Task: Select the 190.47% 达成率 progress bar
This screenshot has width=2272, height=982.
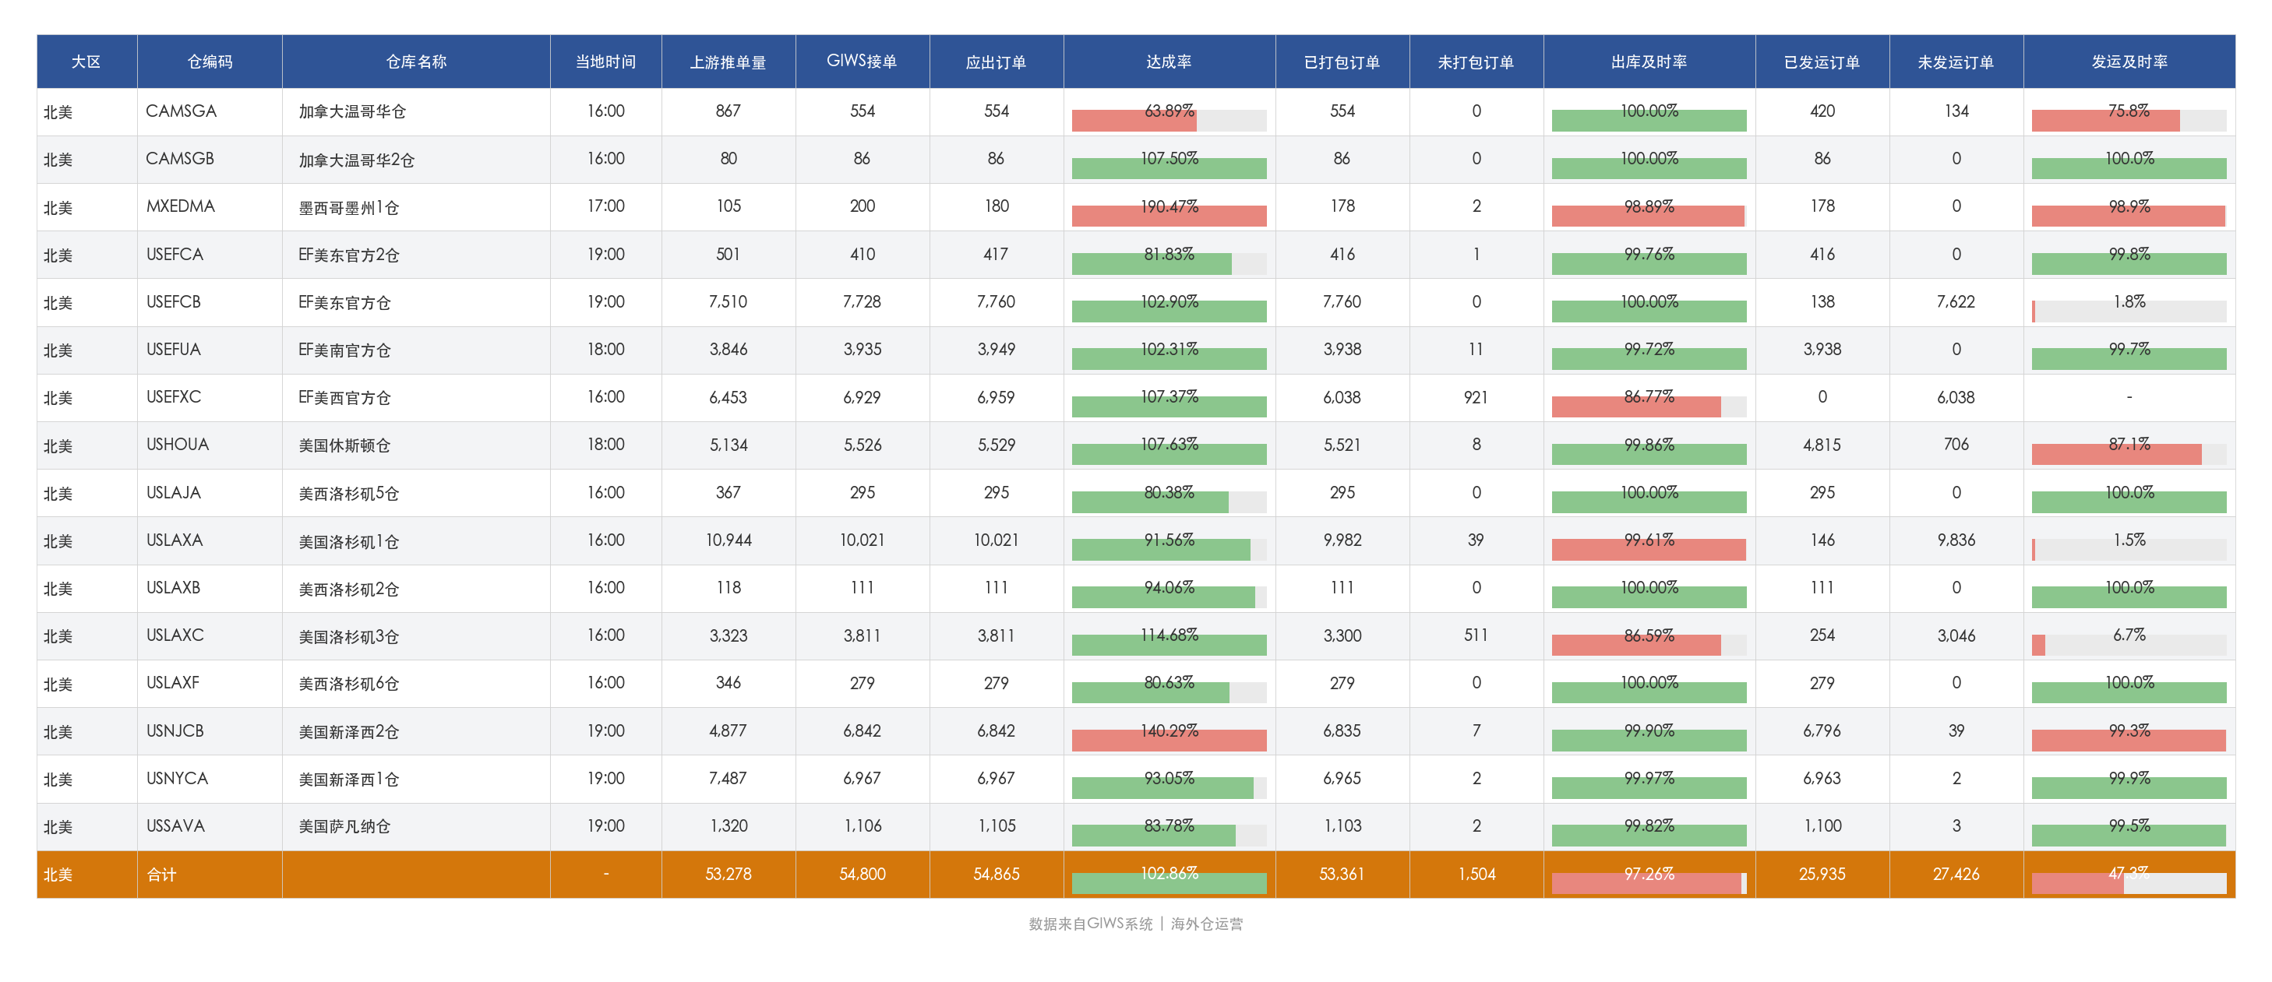Action: click(1170, 216)
